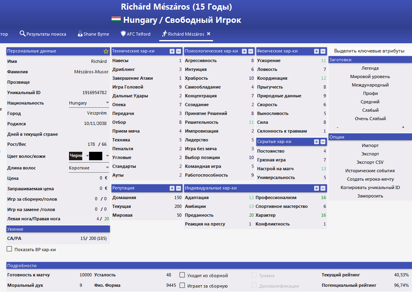Click the Hungary flag icon in header
Screen dimensions: 412x292
[116, 19]
